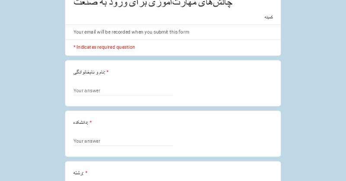Screen dimensions: 346x181
Task: Click the کمیته description text
Action: [269, 17]
